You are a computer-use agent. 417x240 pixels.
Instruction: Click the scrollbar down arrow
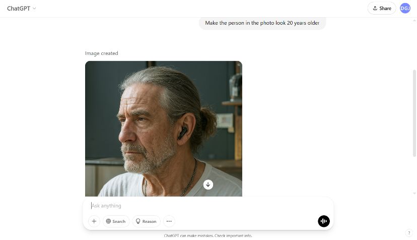pos(414,193)
